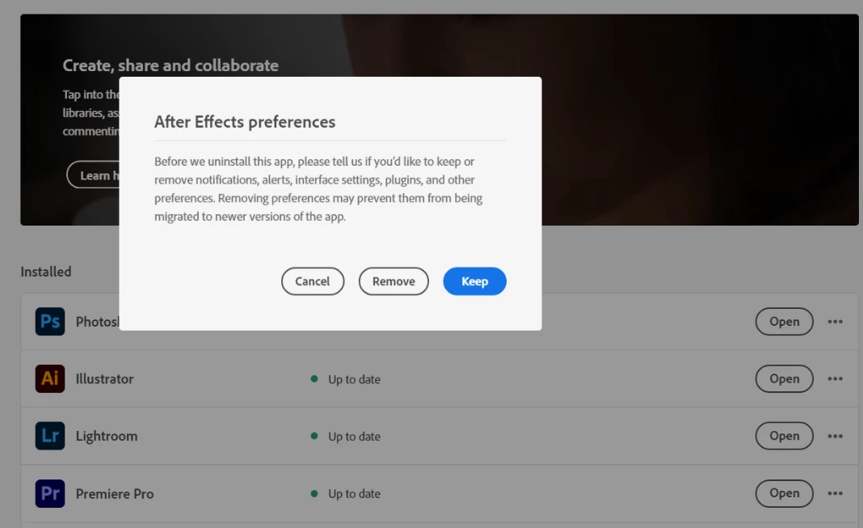Click the Create, share and collaborate heading
Viewport: 863px width, 528px height.
(170, 65)
